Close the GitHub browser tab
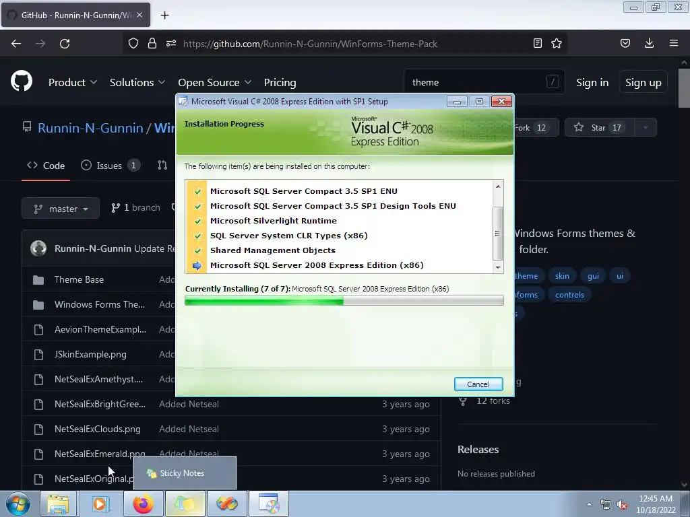690x517 pixels. [x=139, y=15]
